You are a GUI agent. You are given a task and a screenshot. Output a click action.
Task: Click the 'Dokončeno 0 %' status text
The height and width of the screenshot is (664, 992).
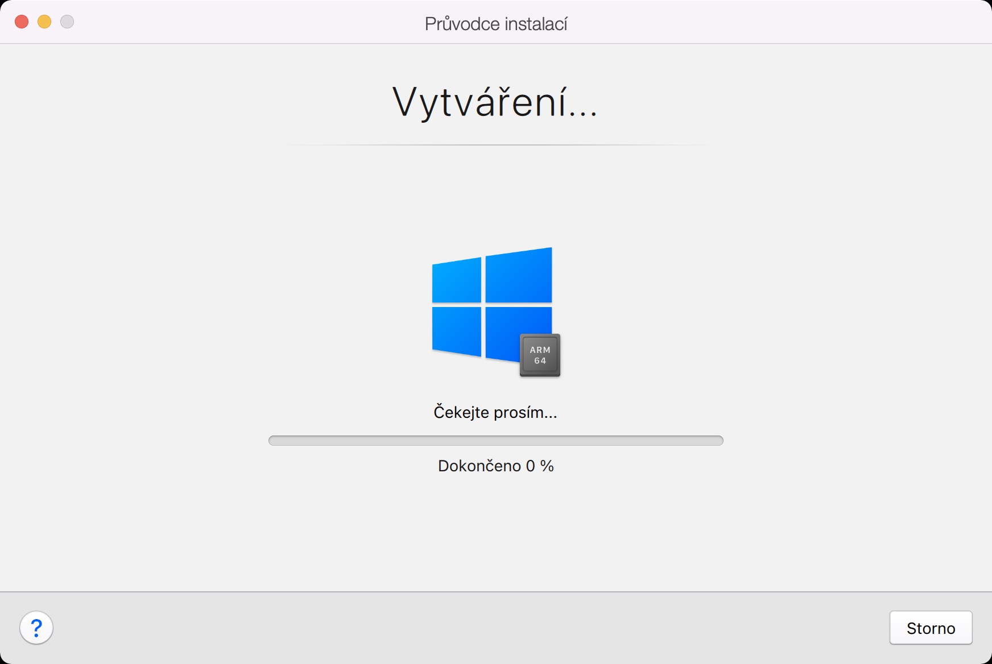[495, 466]
